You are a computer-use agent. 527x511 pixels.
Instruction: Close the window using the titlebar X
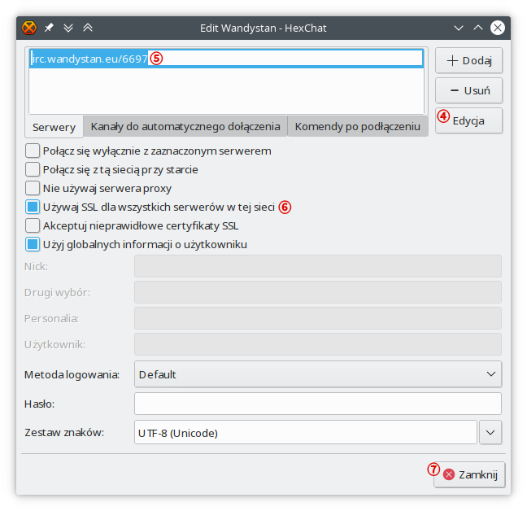(498, 28)
